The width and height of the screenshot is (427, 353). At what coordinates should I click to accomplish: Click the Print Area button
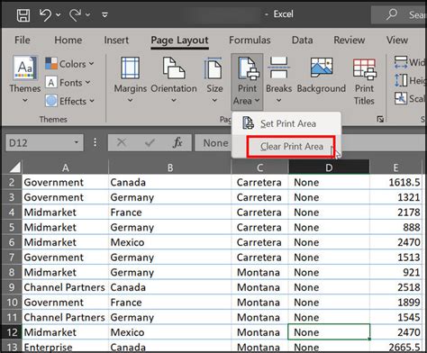[x=247, y=81]
